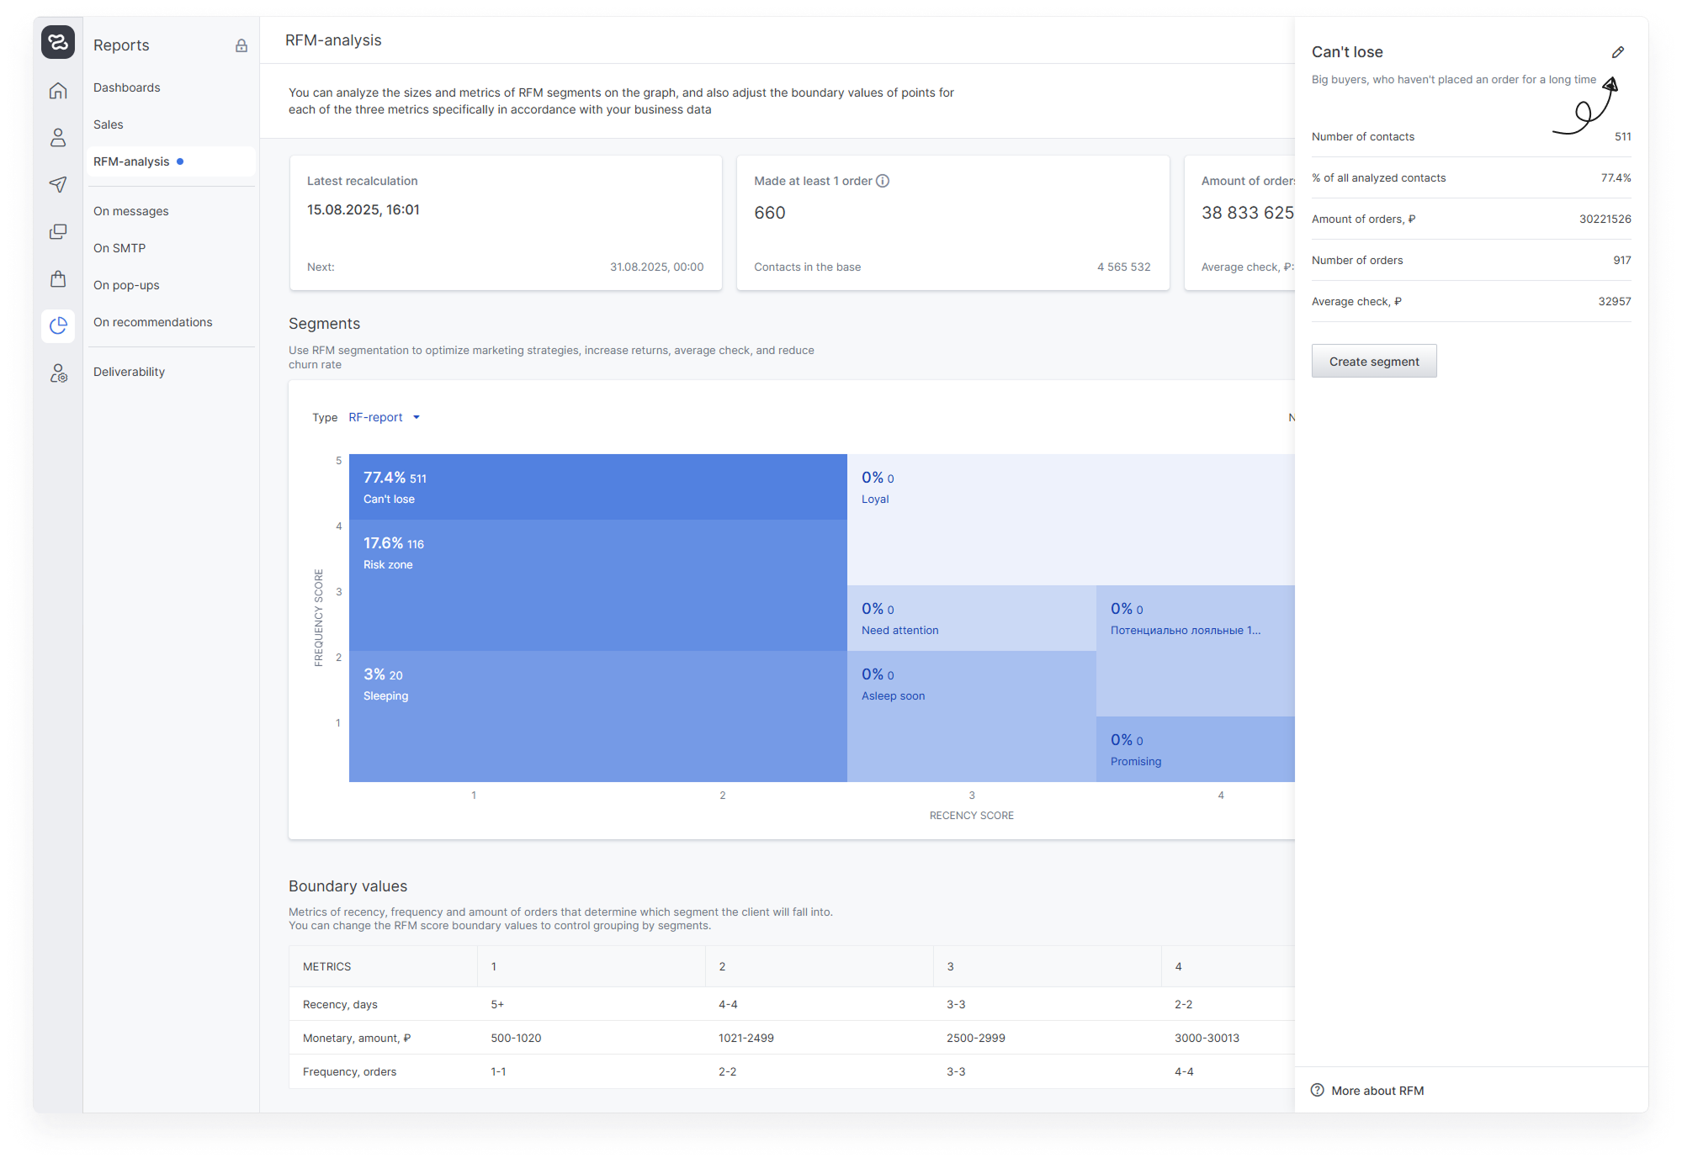Click the lock icon beside Reports
The height and width of the screenshot is (1163, 1682).
[x=241, y=46]
